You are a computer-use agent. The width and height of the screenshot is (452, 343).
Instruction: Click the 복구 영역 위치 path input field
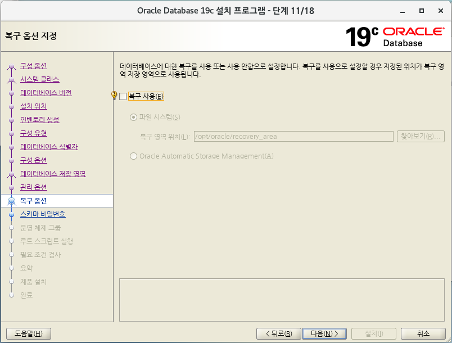[293, 136]
